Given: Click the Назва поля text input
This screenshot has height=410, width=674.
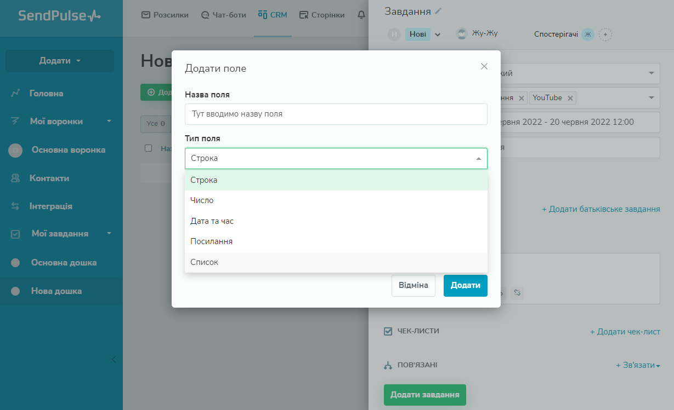Looking at the screenshot, I should (336, 114).
